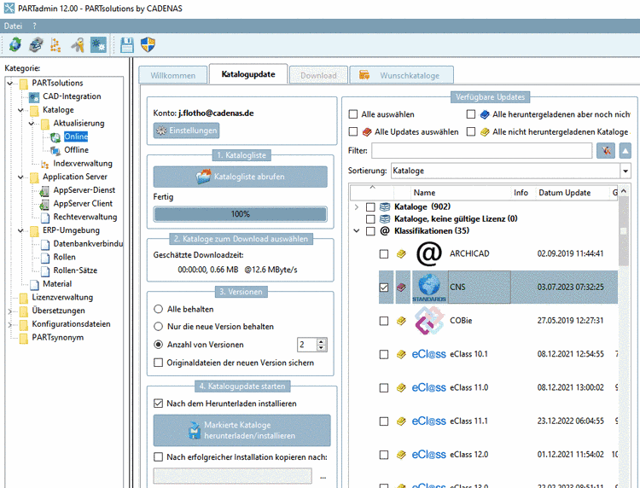Select the Anzahl von Versionen radio button

[158, 345]
